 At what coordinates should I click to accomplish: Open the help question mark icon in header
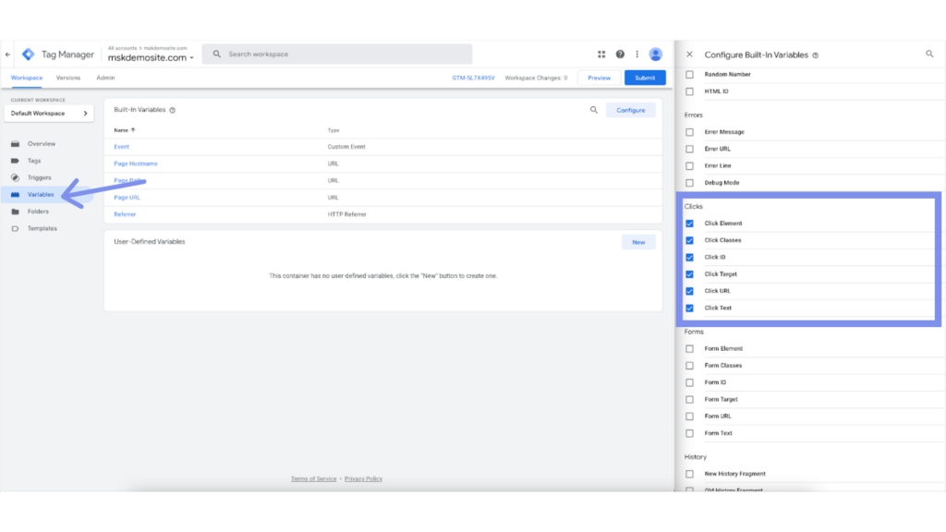pos(620,54)
